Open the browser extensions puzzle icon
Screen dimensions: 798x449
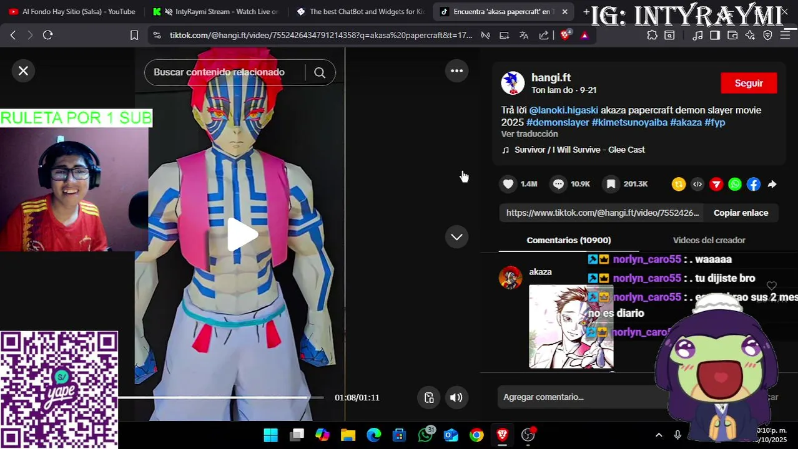coord(652,36)
